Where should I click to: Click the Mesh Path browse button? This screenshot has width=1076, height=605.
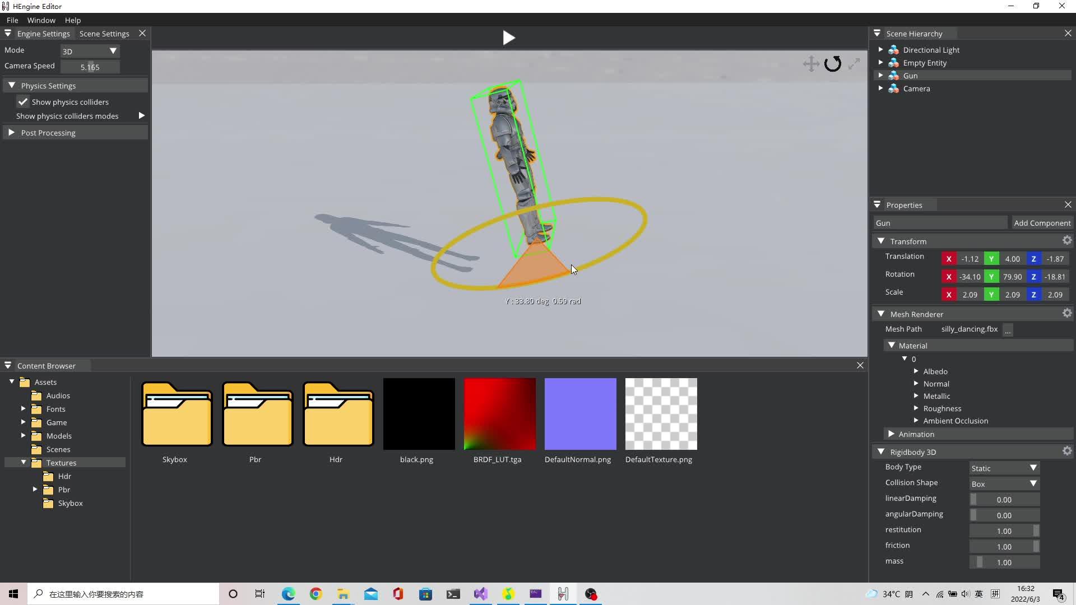tap(1008, 330)
